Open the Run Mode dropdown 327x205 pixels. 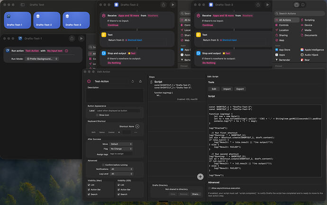click(42, 59)
